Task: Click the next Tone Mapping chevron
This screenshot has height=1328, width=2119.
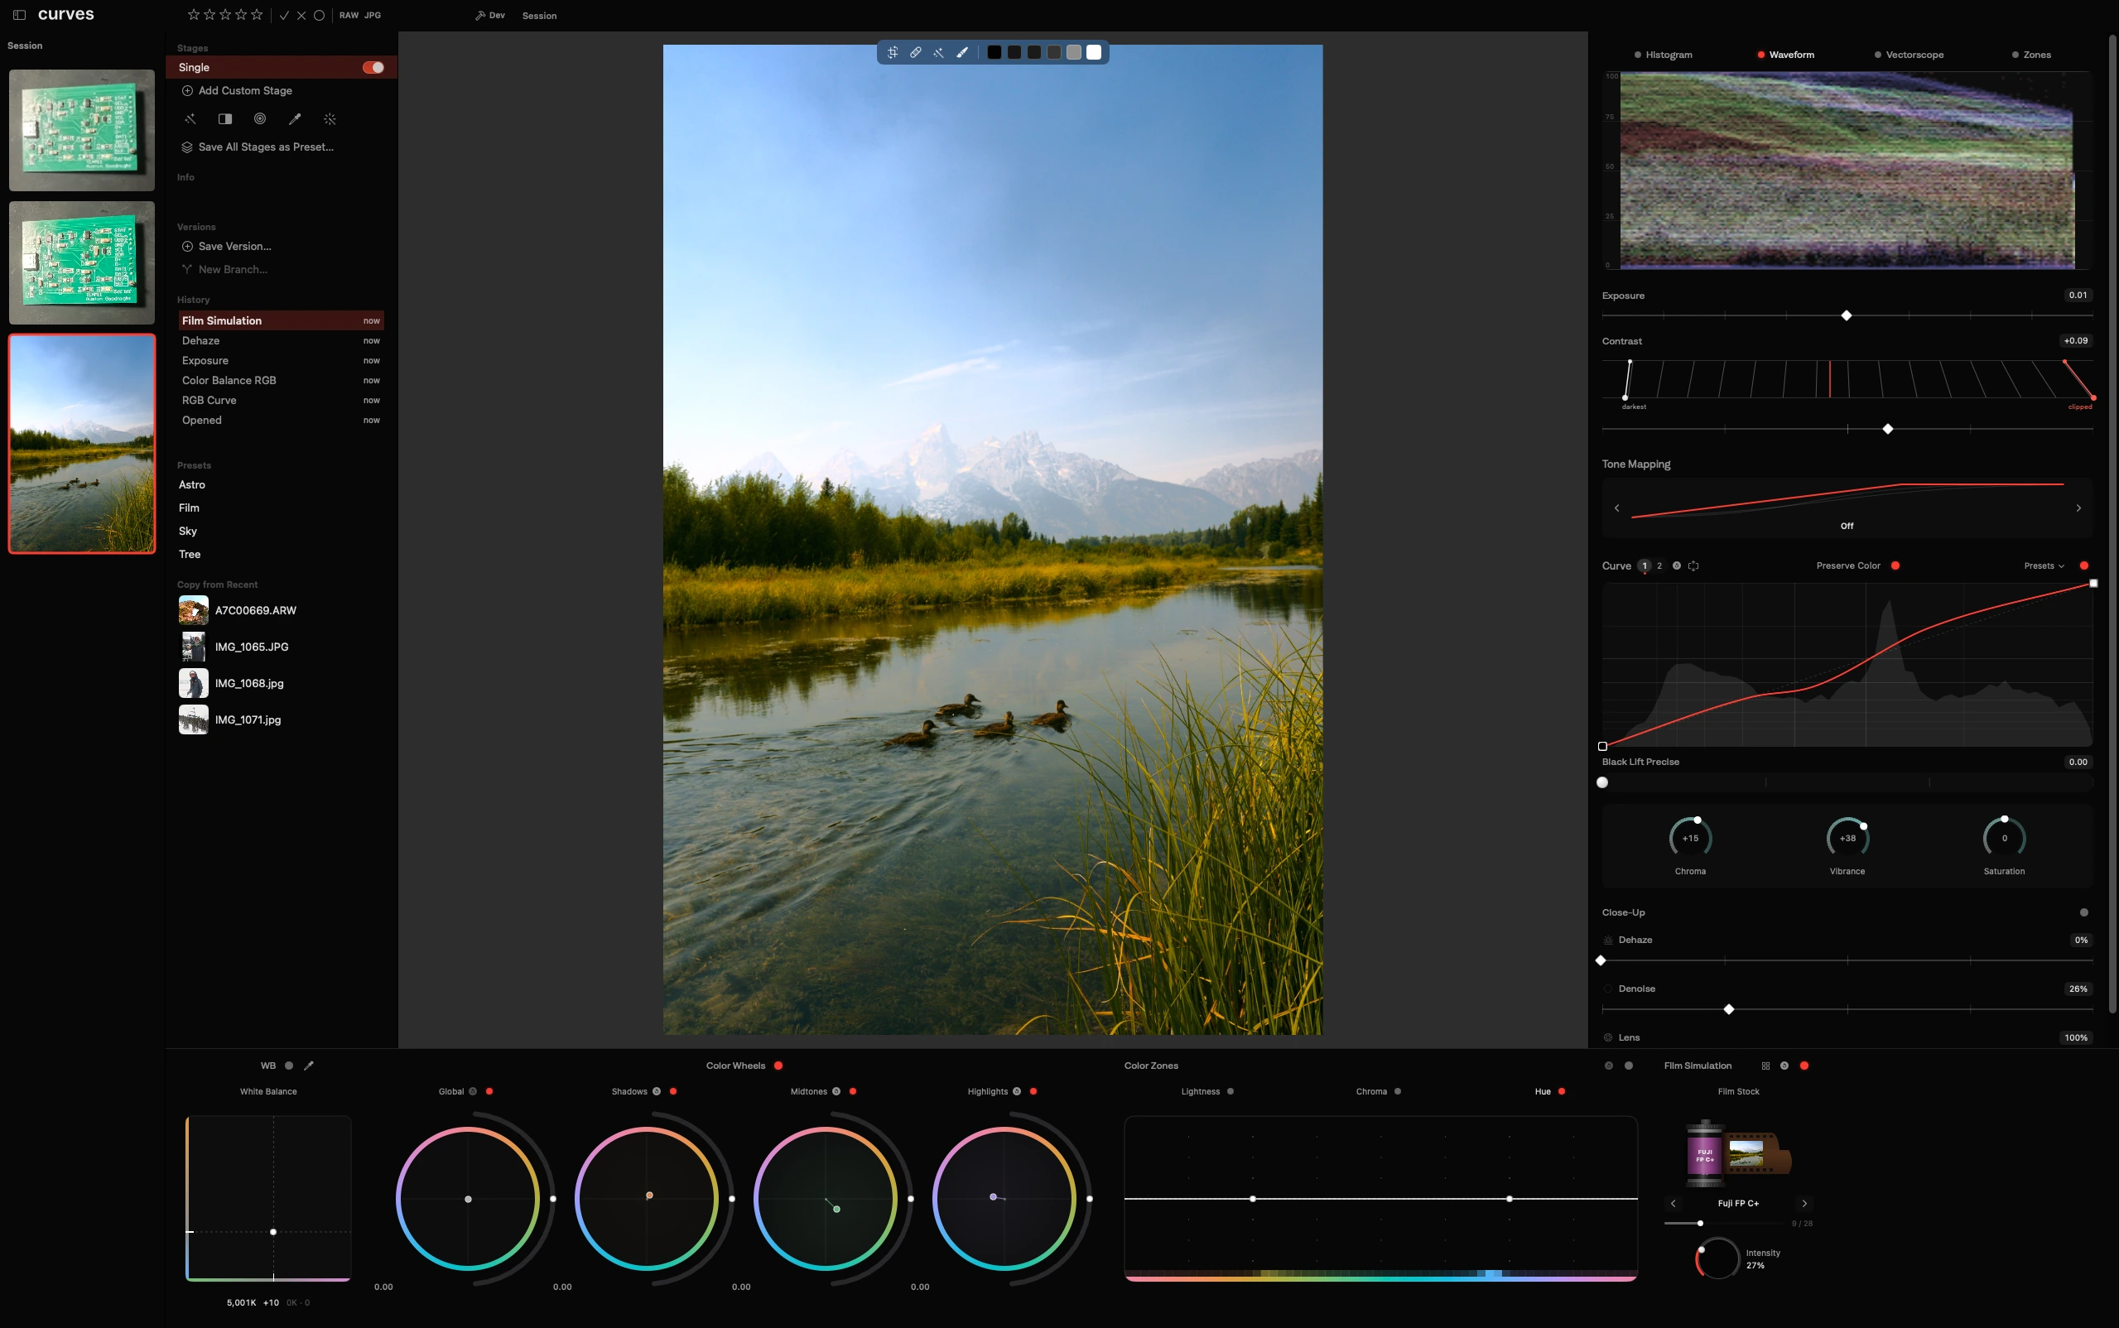Action: 2078,508
